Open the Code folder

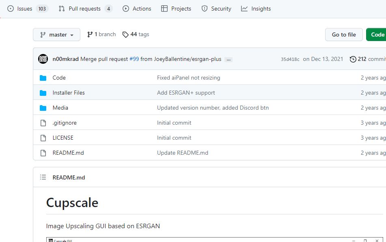[59, 78]
